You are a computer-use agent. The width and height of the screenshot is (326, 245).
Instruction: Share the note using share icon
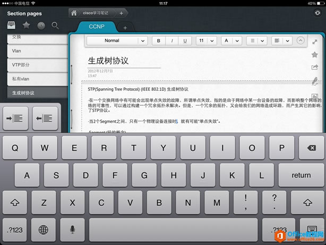[x=314, y=67]
